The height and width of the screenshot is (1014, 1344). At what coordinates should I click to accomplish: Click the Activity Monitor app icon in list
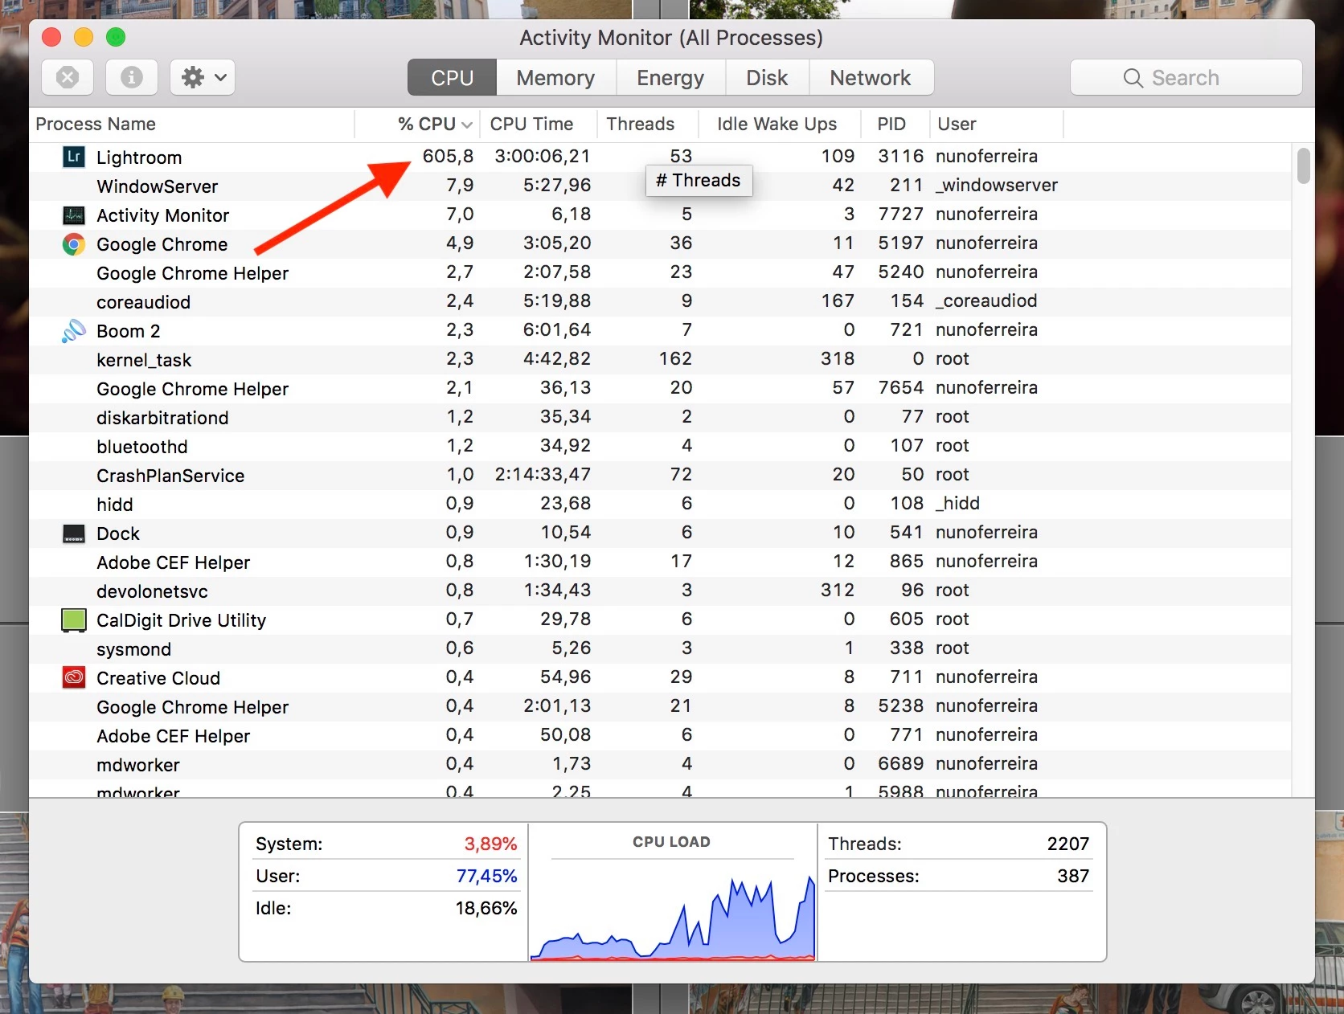coord(74,215)
